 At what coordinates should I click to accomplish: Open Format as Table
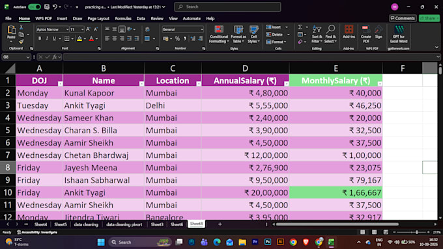[238, 34]
